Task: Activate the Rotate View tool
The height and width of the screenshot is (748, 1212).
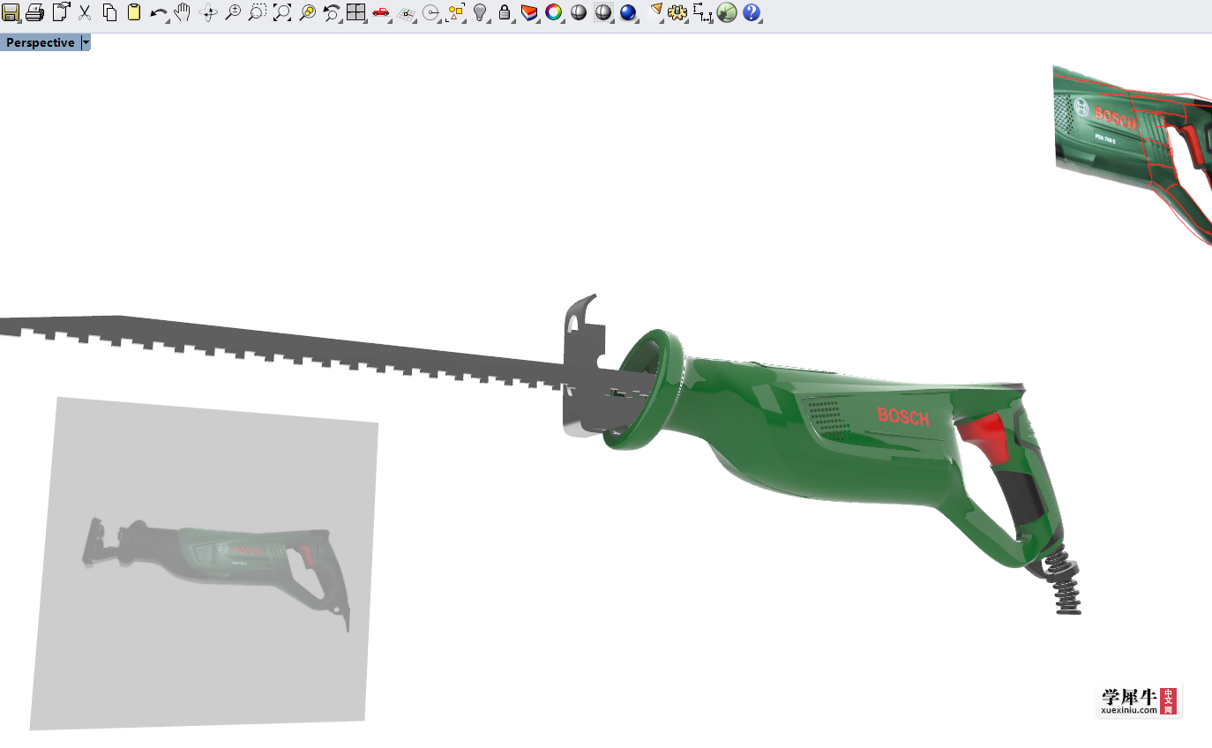Action: click(208, 12)
